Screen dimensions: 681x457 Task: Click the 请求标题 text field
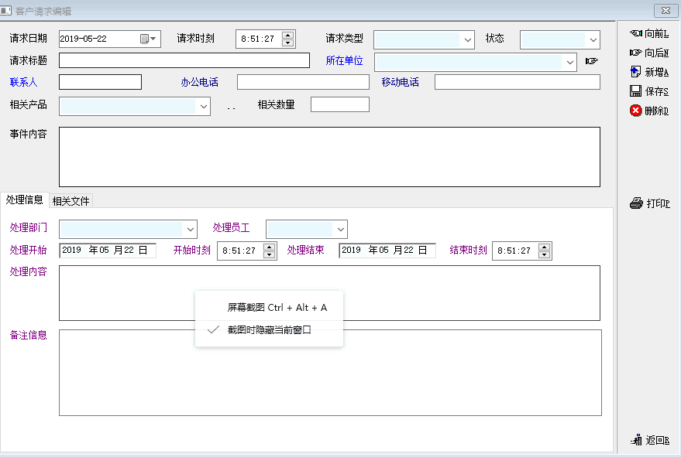pyautogui.click(x=184, y=60)
